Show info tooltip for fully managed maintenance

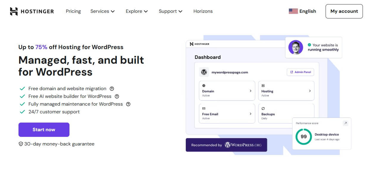pyautogui.click(x=128, y=104)
